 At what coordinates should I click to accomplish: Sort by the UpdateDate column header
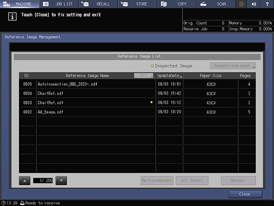click(170, 76)
